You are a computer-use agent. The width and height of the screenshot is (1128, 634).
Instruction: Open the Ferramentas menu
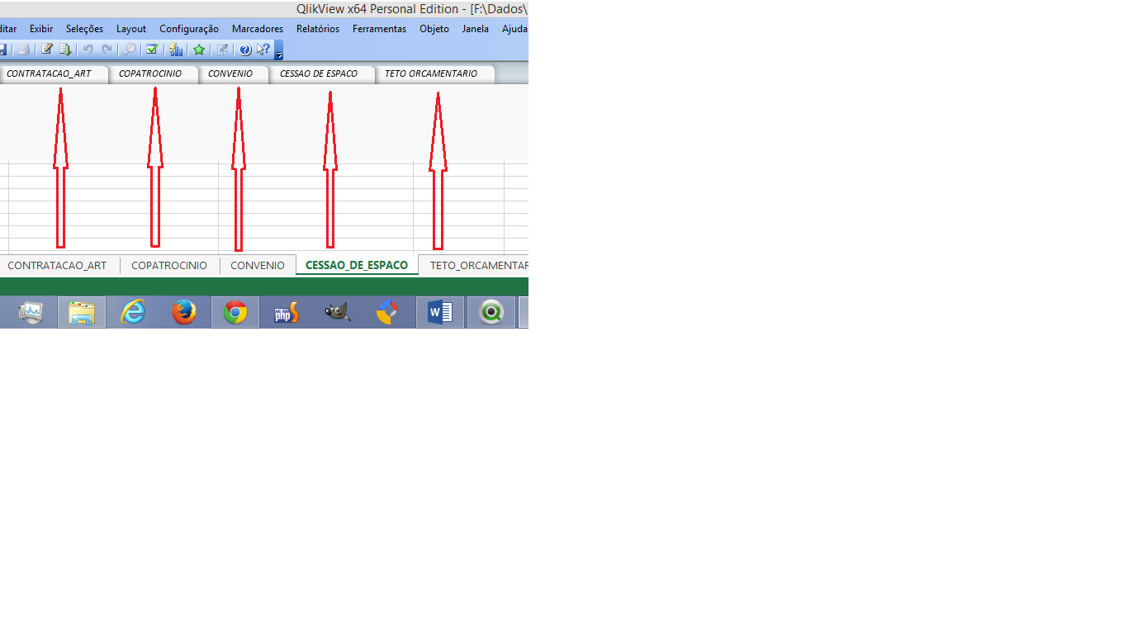click(x=379, y=29)
